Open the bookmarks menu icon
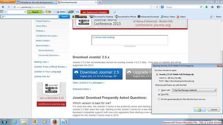Screen dimensions: 223x125 (x=219, y=7)
